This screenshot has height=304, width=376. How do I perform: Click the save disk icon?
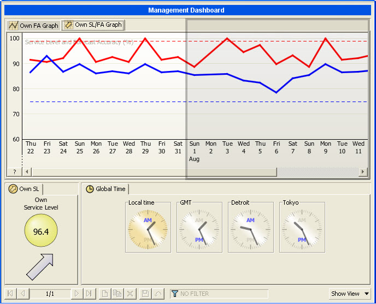145,294
